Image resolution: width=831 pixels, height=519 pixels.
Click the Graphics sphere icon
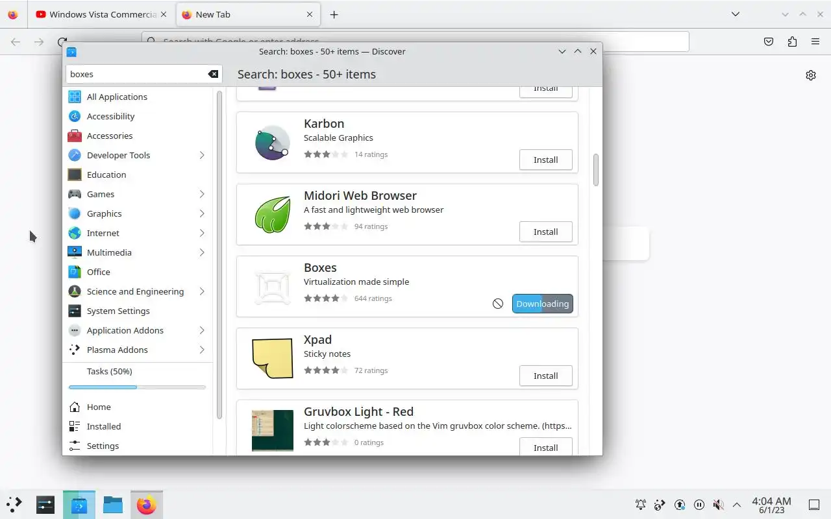pyautogui.click(x=75, y=213)
